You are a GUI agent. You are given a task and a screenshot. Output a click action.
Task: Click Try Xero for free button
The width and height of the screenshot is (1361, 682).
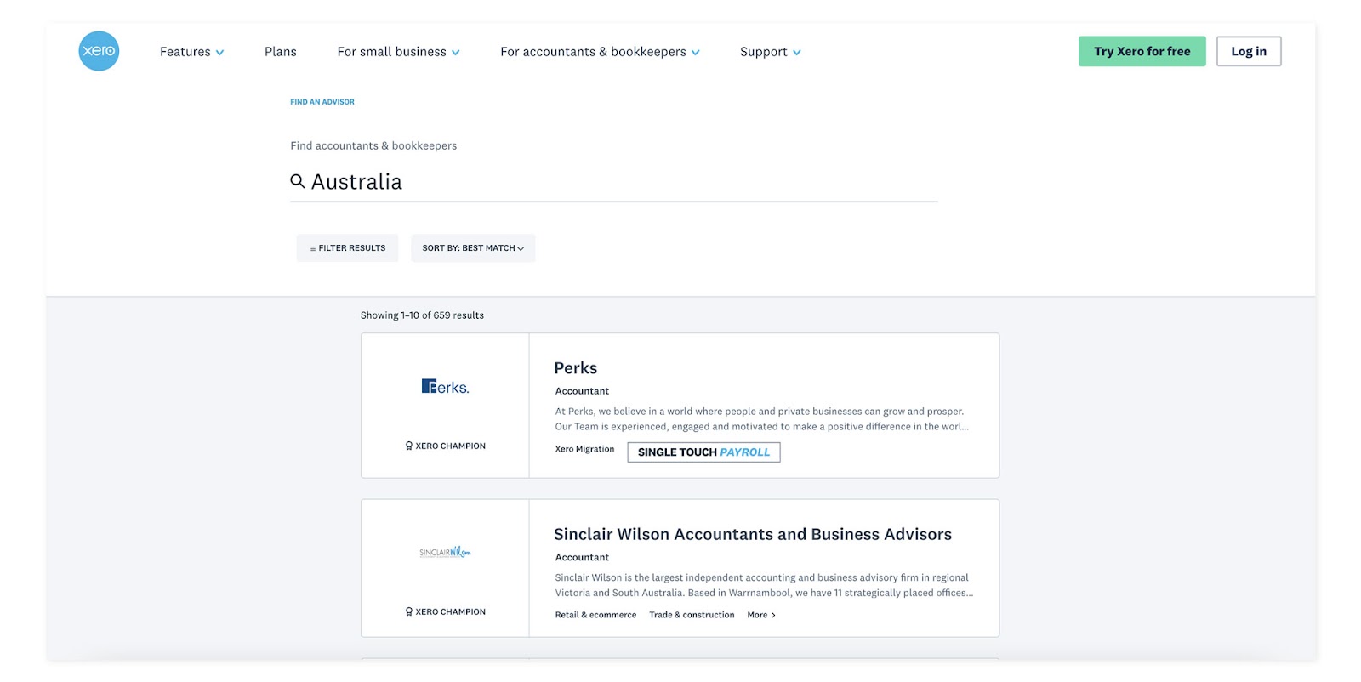(x=1142, y=51)
